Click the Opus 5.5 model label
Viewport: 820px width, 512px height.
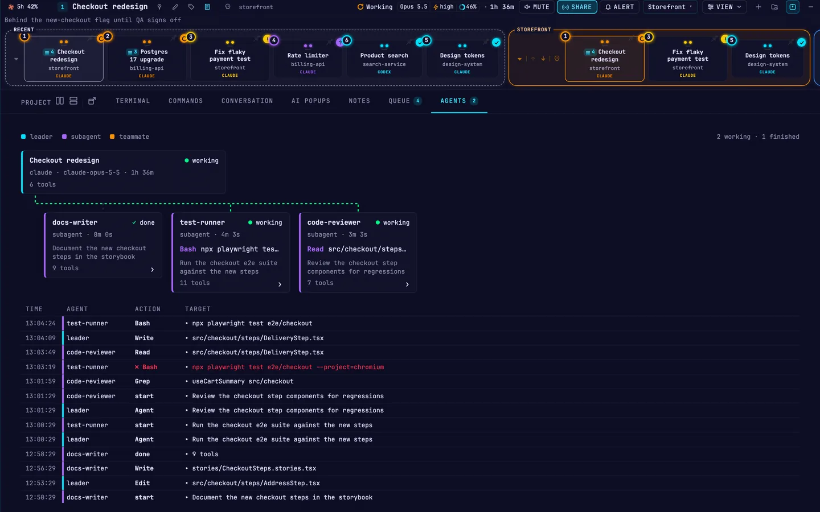[413, 7]
